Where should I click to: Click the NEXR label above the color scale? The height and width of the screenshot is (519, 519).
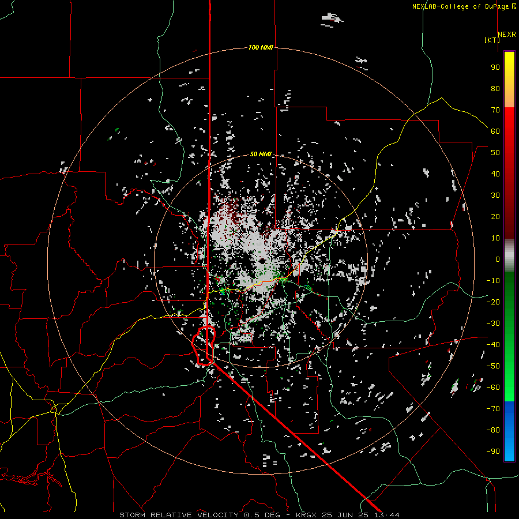click(506, 35)
